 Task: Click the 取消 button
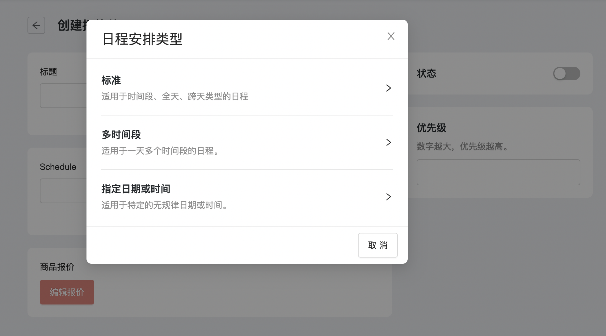[x=378, y=245]
